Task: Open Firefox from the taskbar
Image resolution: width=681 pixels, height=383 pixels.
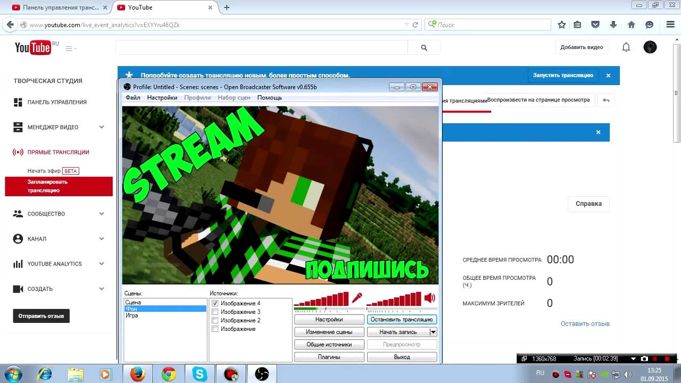Action: pos(137,374)
